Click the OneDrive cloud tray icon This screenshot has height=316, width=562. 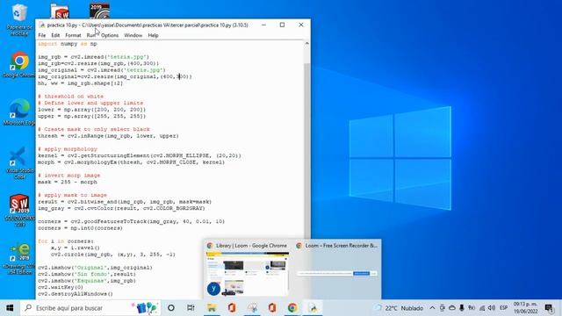(452, 308)
